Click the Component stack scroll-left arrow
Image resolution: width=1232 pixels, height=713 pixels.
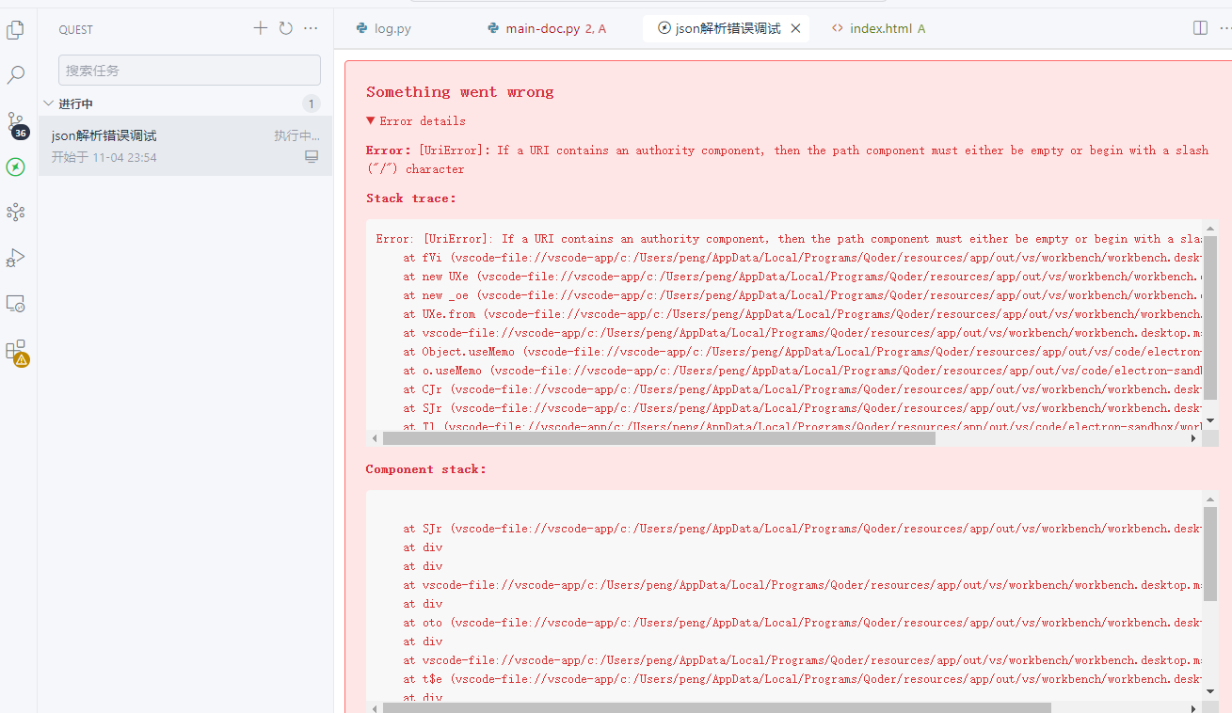pos(375,708)
